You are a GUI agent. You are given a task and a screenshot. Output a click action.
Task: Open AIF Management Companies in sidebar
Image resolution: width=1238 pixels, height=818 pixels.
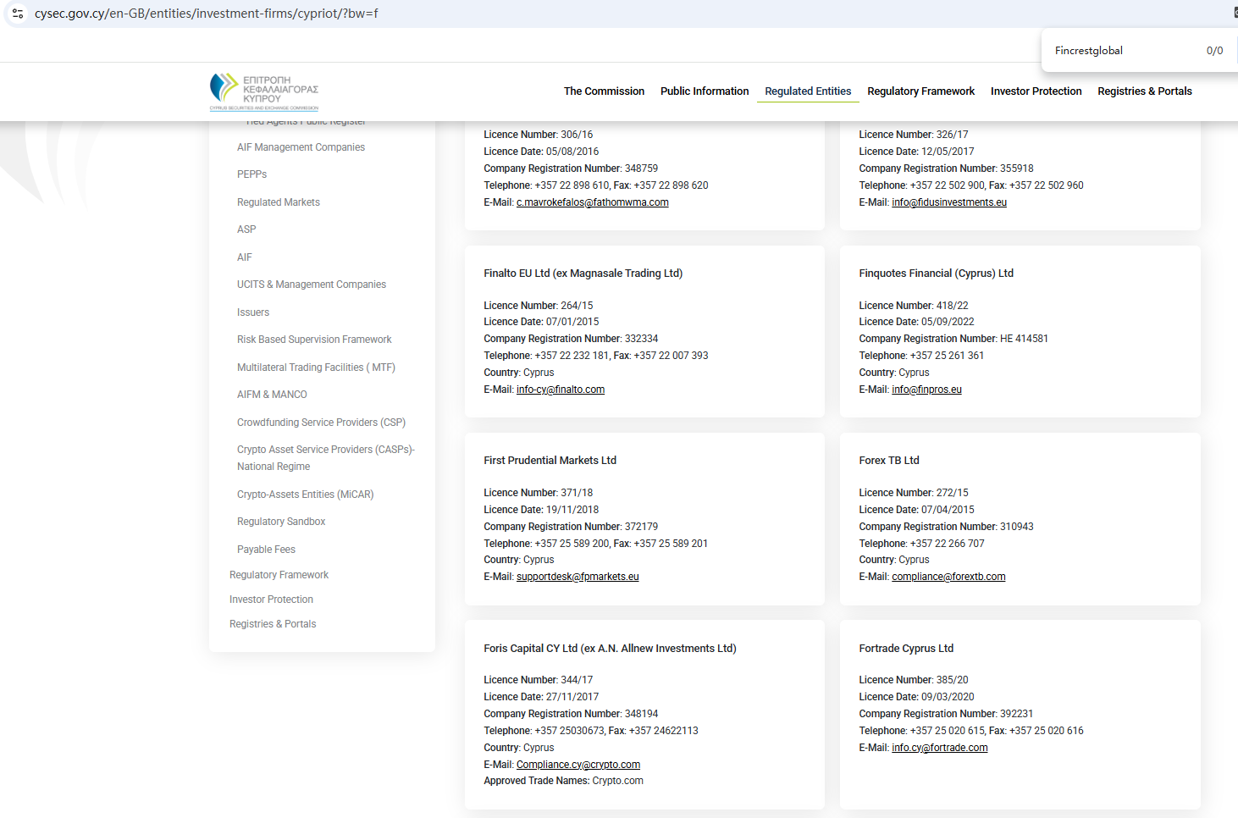301,147
